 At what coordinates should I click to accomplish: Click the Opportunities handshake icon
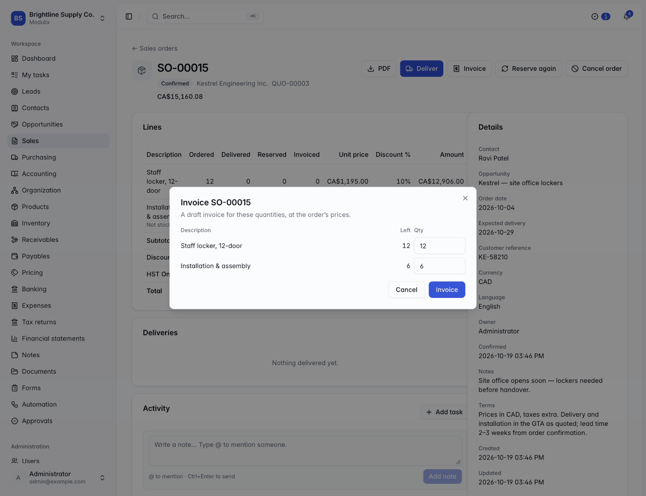14,124
